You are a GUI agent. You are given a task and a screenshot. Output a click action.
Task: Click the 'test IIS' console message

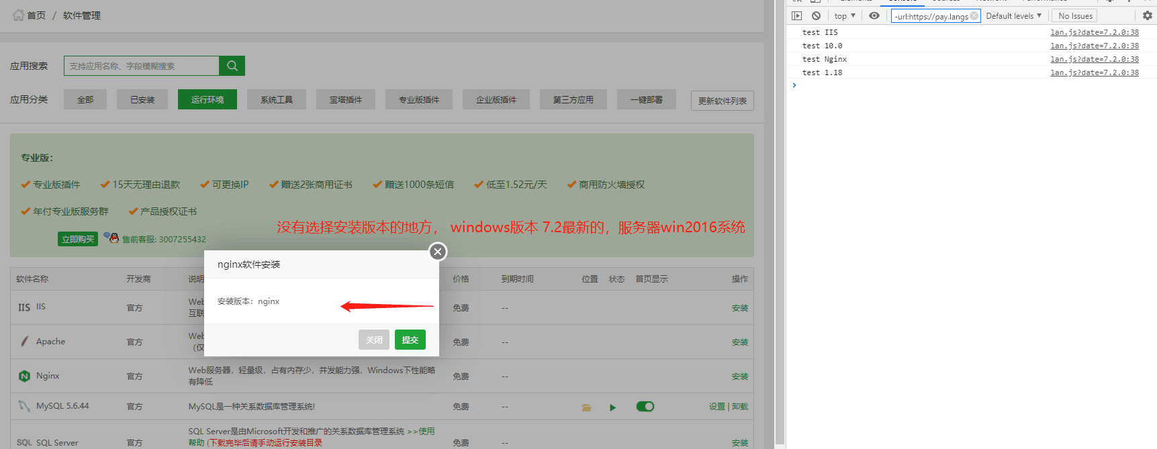click(x=820, y=32)
